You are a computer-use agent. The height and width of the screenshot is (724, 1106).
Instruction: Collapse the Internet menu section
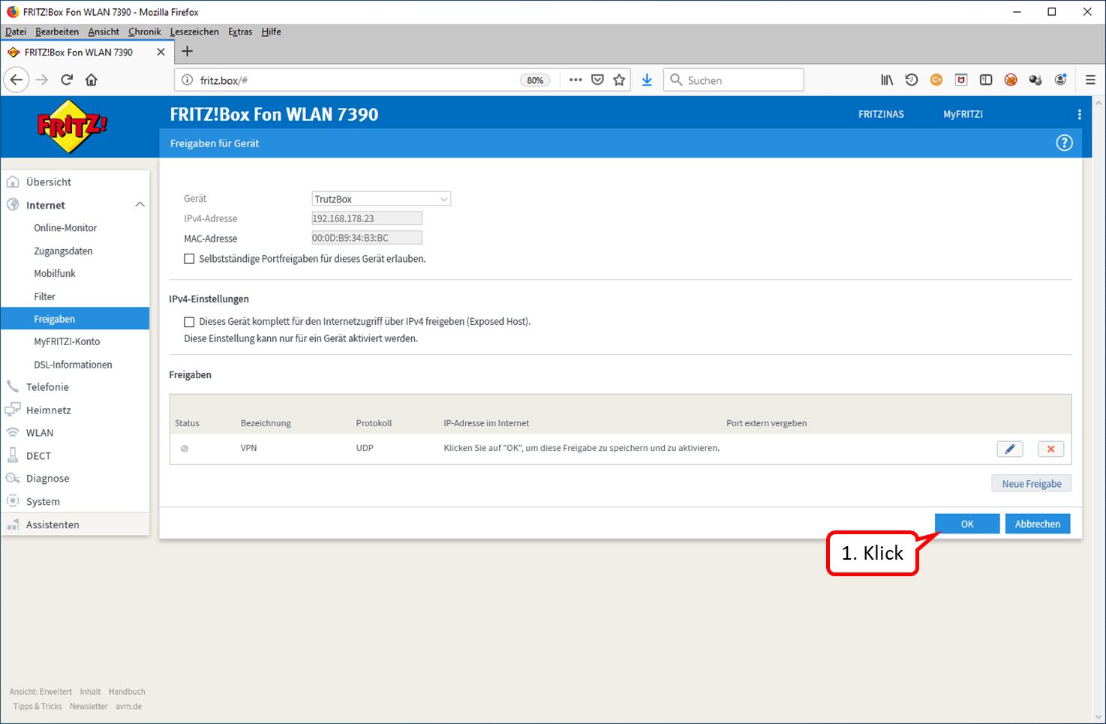tap(140, 205)
